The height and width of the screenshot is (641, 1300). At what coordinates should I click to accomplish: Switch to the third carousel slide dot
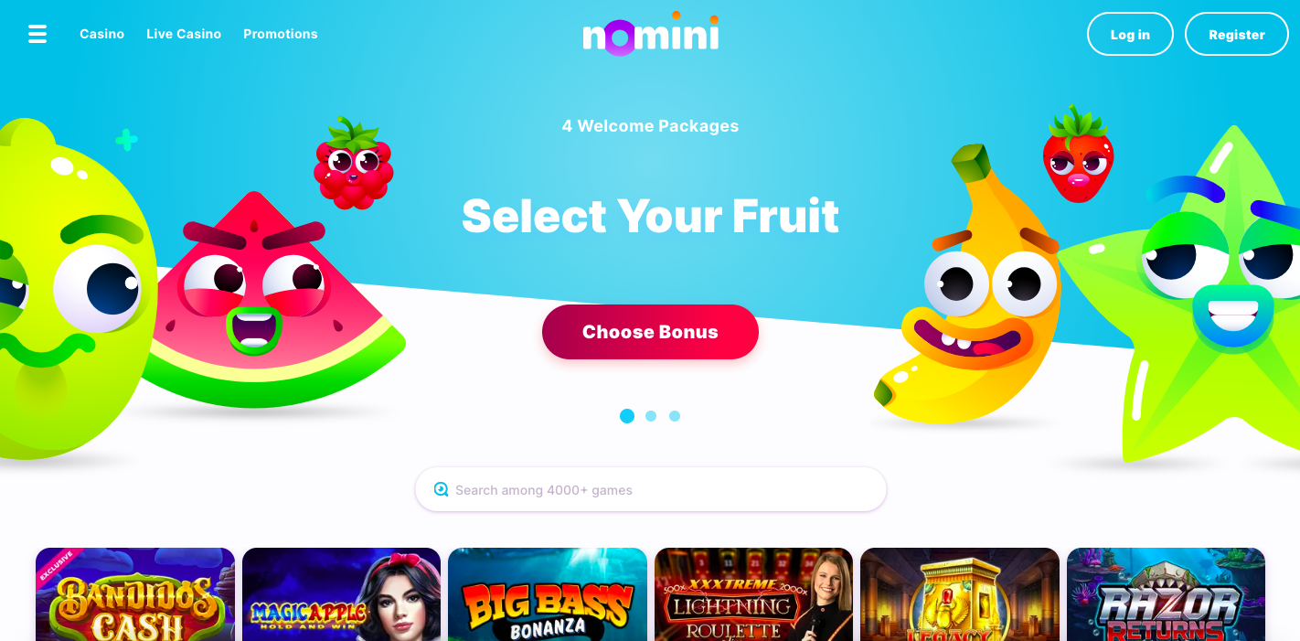pyautogui.click(x=675, y=416)
